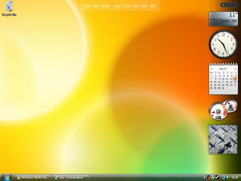Select day 22 in calendar gadget

point(215,85)
